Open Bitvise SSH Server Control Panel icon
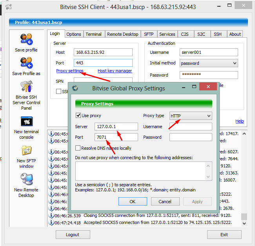Viewport: 255px width, 246px height. [x=27, y=86]
